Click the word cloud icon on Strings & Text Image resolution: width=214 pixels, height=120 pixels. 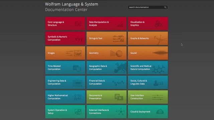[118, 39]
